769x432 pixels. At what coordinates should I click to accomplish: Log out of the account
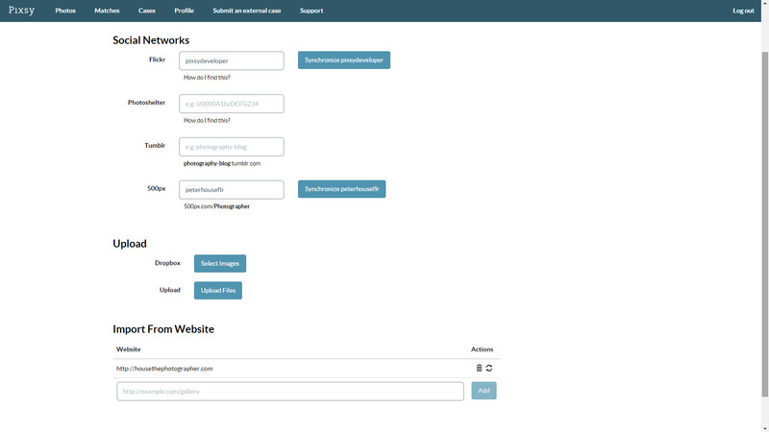(743, 11)
